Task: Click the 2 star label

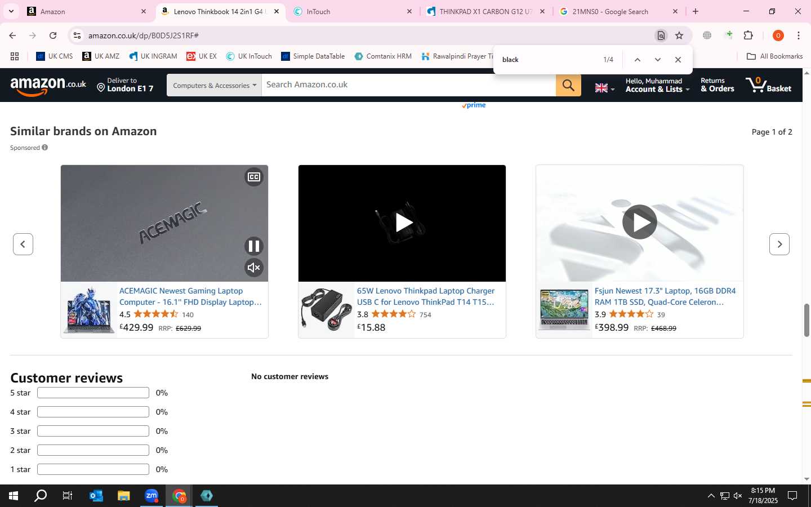Action: point(20,450)
